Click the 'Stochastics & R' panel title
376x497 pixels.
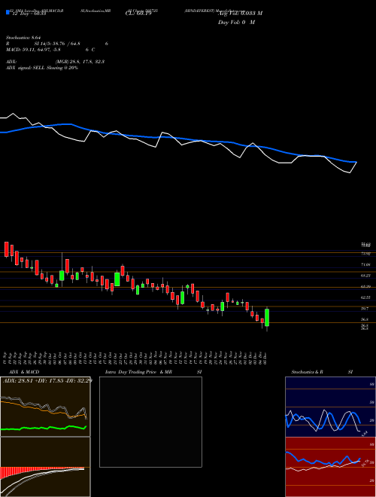coord(308,372)
